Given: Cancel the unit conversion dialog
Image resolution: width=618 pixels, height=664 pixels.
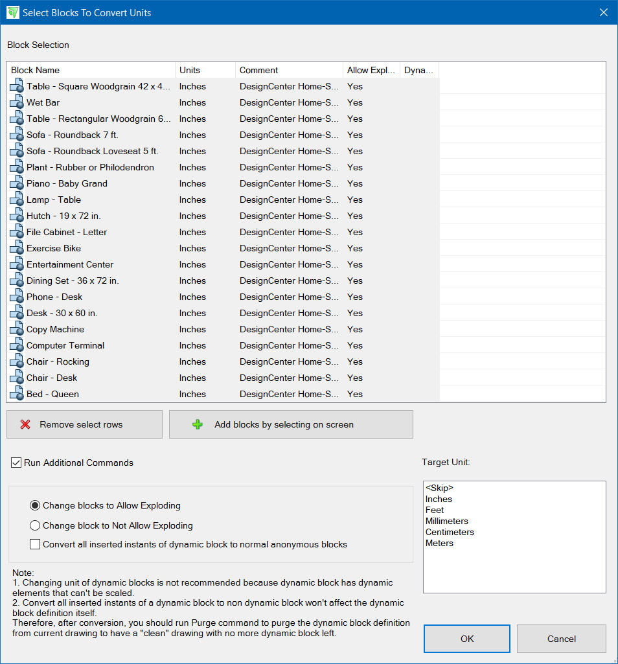Looking at the screenshot, I should (561, 639).
